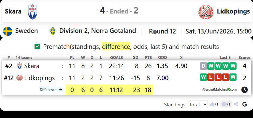The image size is (253, 118).
Task: Click Lidkopings team name in standings
Action: (39, 78)
